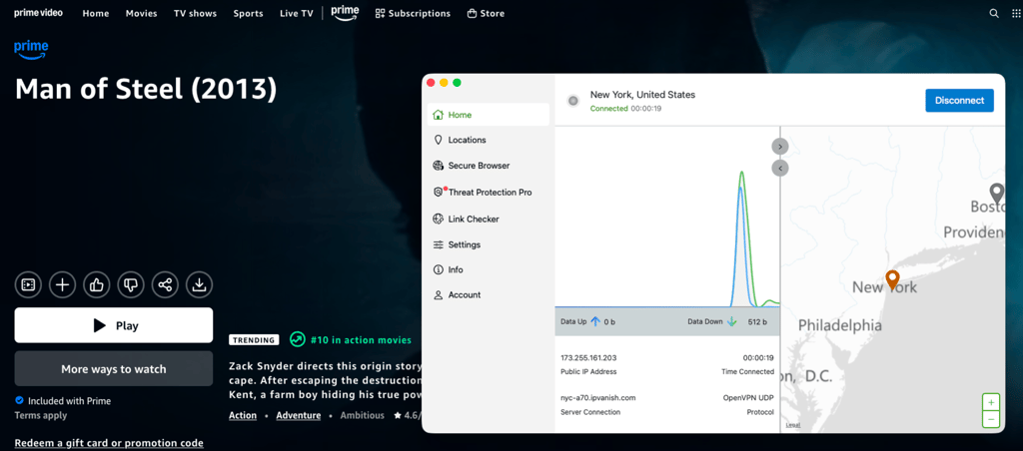Open the TV shows section
The width and height of the screenshot is (1023, 451).
pyautogui.click(x=196, y=13)
